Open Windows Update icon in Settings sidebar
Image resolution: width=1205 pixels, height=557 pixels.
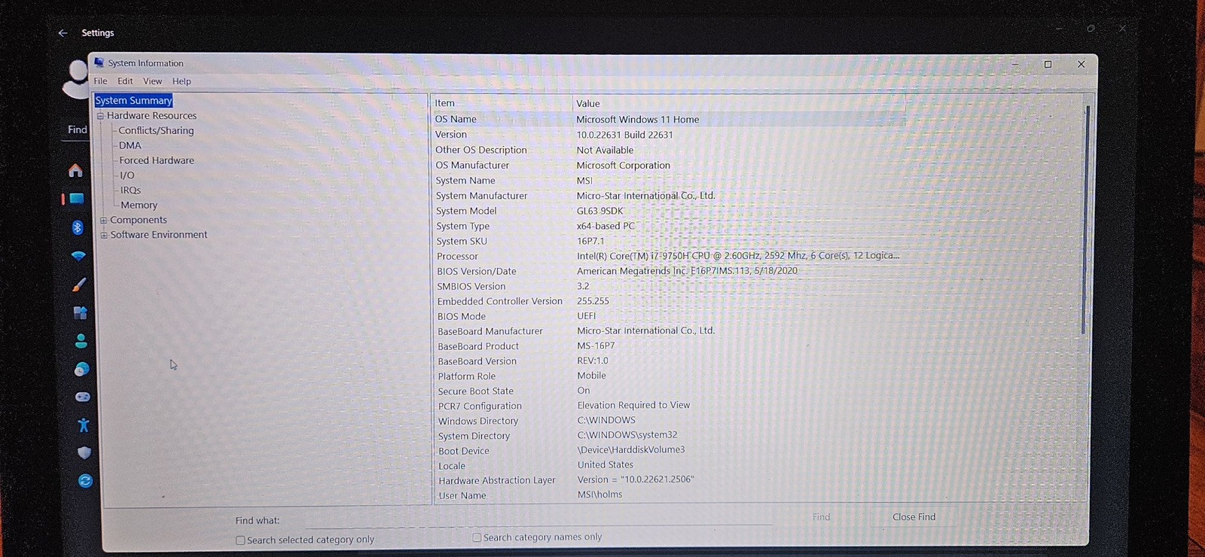pos(85,480)
